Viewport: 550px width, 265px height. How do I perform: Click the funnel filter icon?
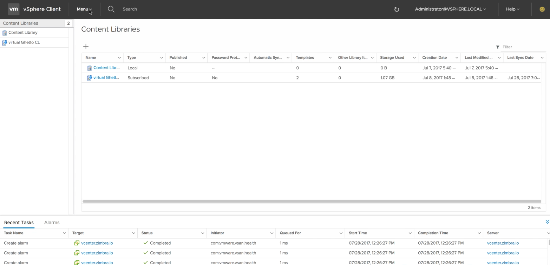pyautogui.click(x=498, y=47)
